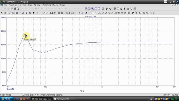Select the Text mode T tool
The image size is (179, 101).
point(26,13)
